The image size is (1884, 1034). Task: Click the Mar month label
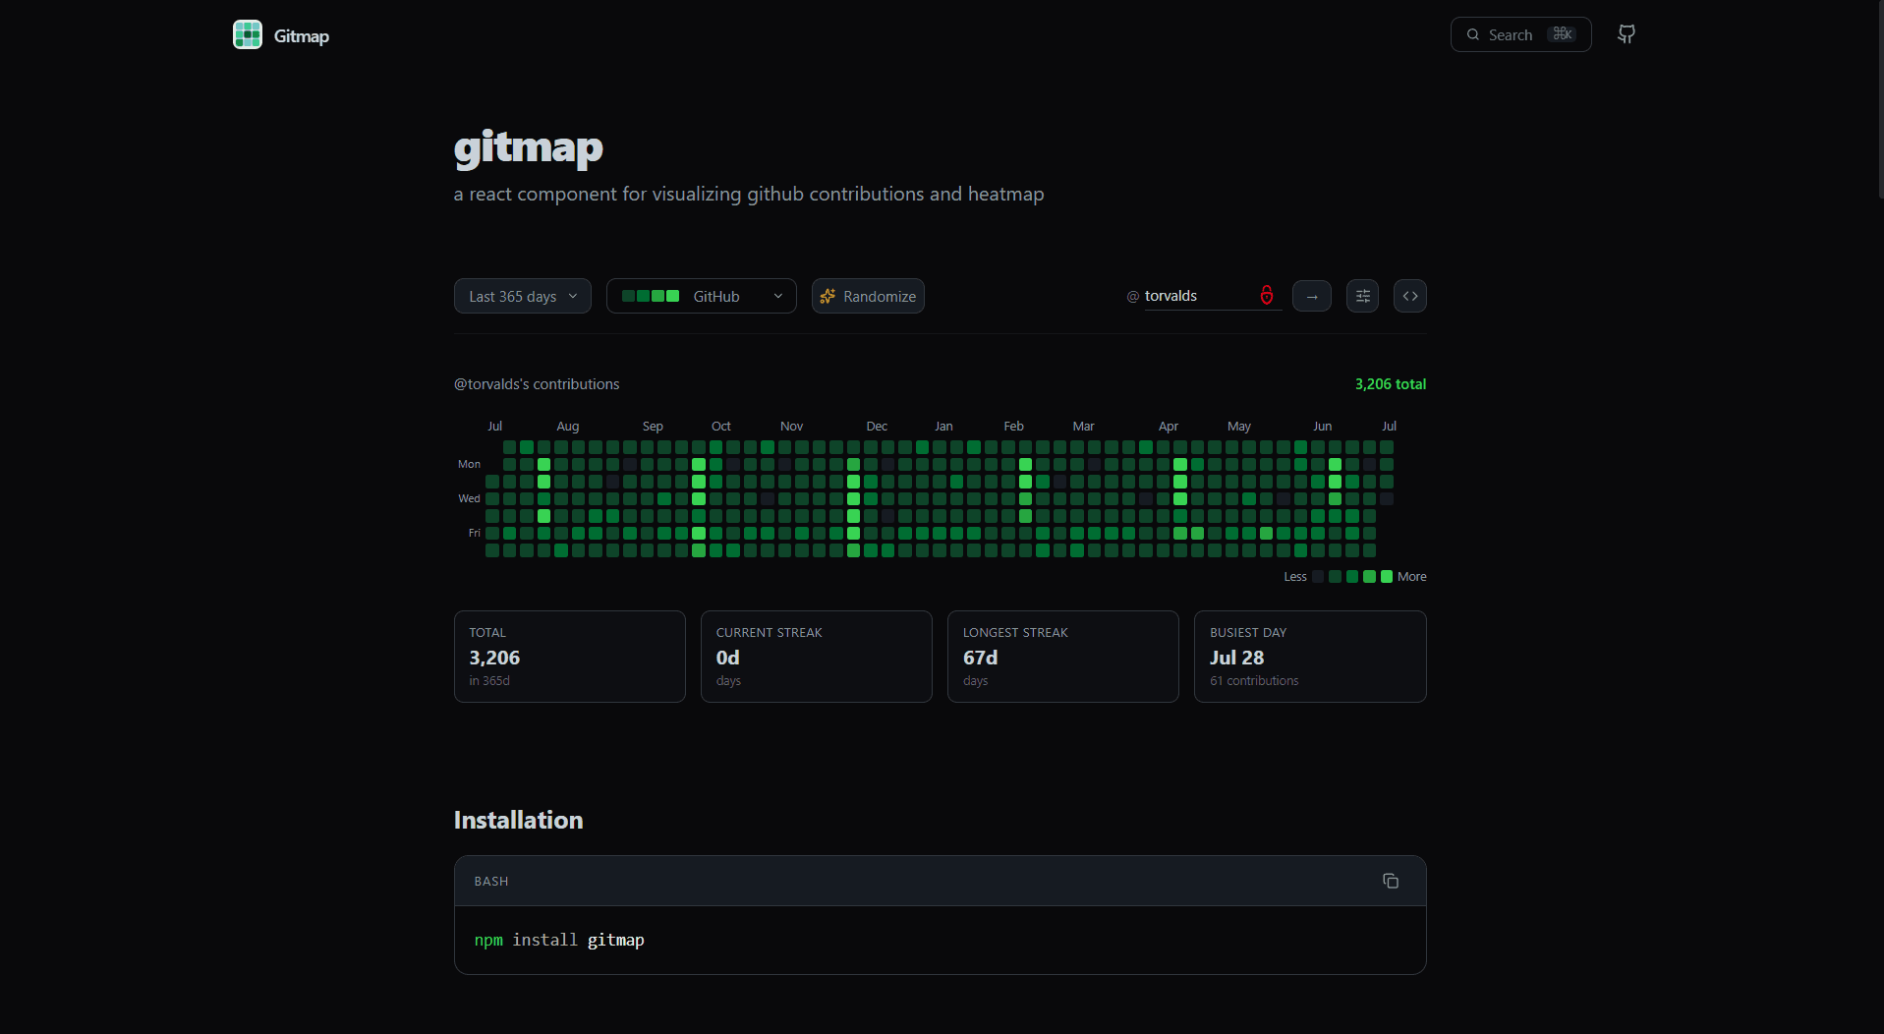[x=1083, y=427]
